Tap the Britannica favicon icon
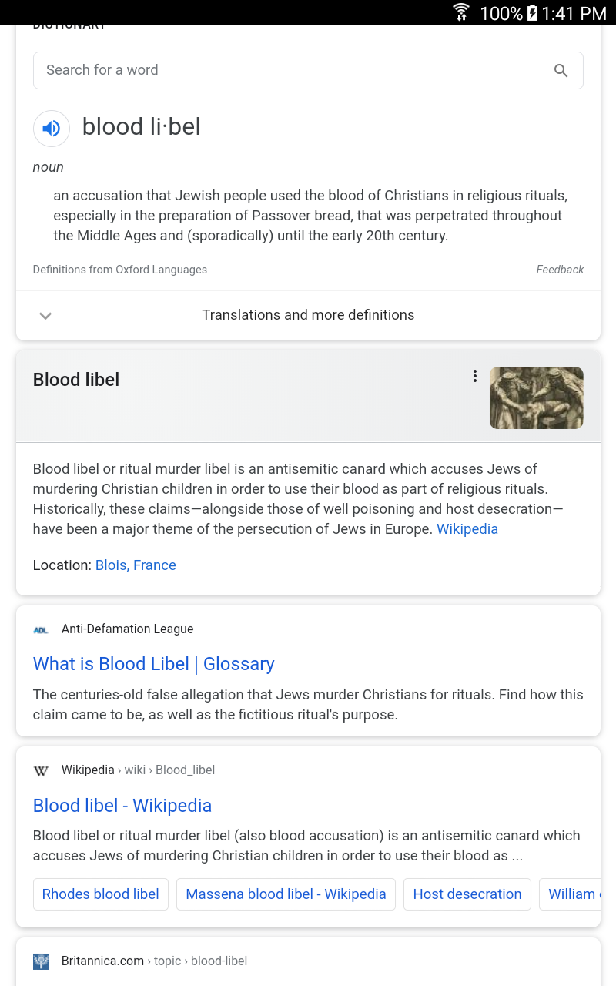The height and width of the screenshot is (986, 616). [41, 961]
